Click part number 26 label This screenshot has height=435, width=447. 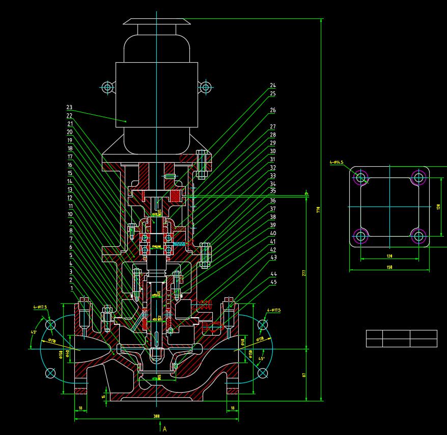(273, 110)
